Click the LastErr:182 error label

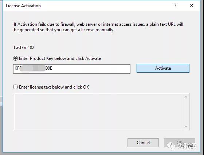click(24, 48)
